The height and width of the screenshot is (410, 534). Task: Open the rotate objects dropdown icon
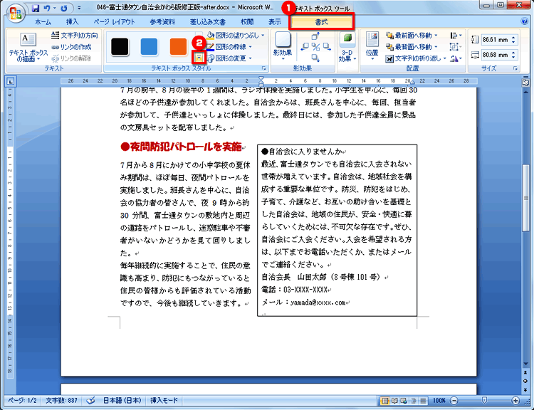coord(456,58)
